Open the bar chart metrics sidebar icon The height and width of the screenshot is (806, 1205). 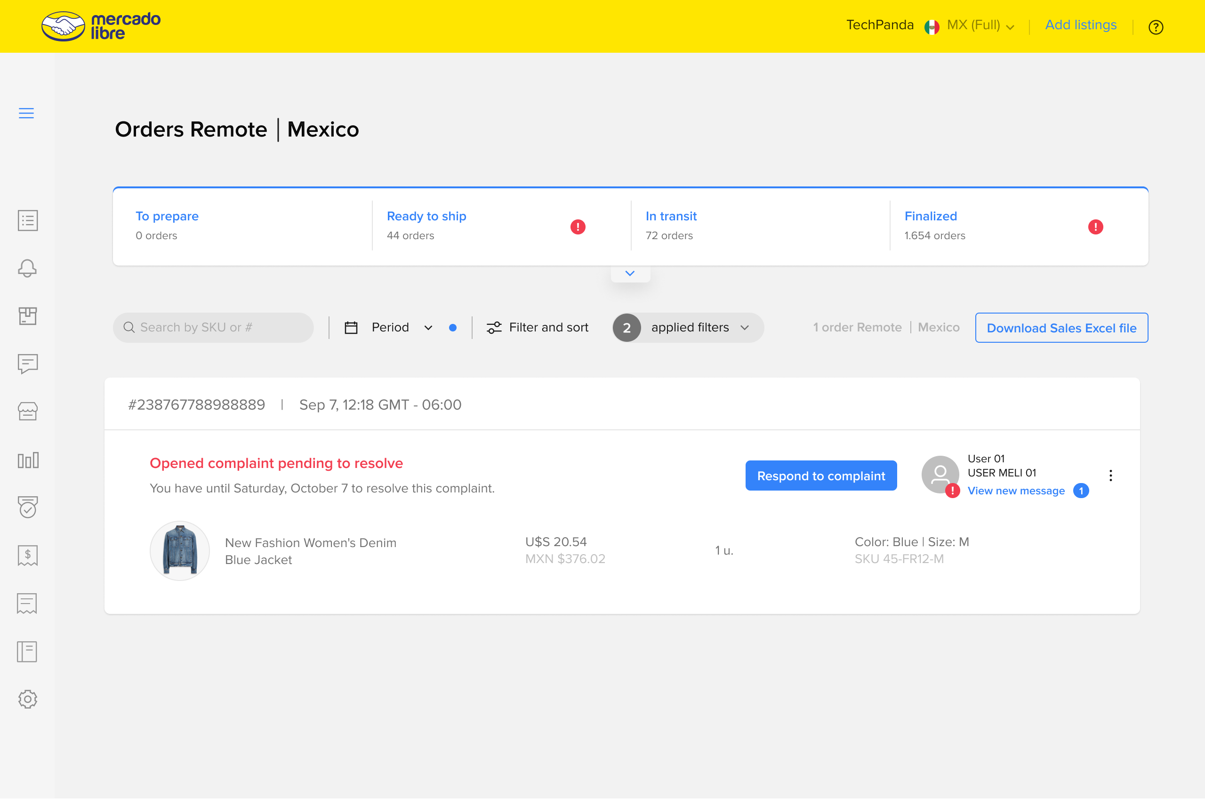click(x=27, y=460)
